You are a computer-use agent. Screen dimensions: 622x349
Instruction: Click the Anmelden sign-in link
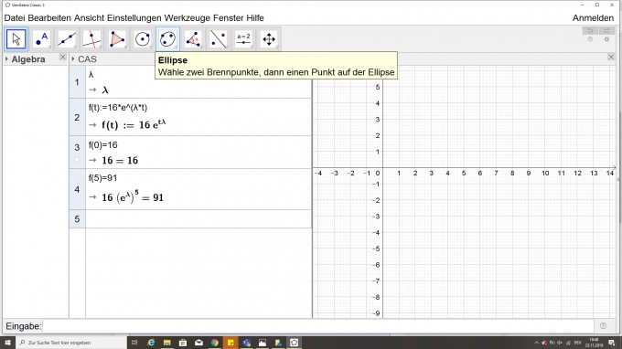[593, 18]
